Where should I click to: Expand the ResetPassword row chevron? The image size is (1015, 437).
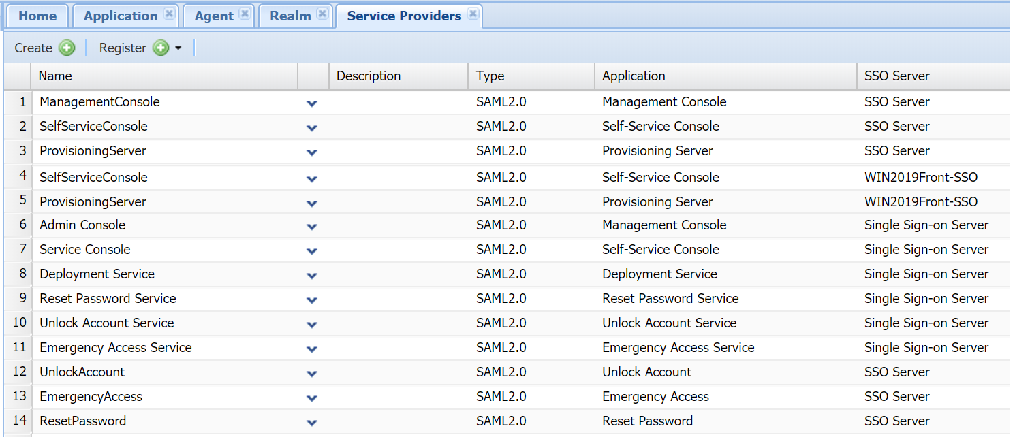pyautogui.click(x=312, y=423)
